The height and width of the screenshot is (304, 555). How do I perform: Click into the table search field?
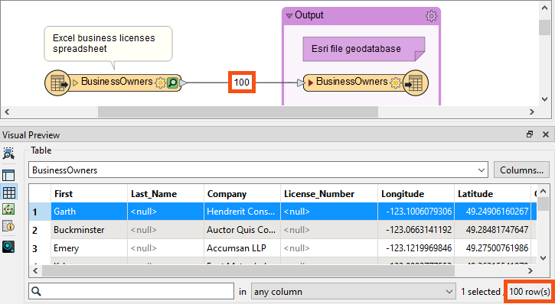pyautogui.click(x=132, y=292)
